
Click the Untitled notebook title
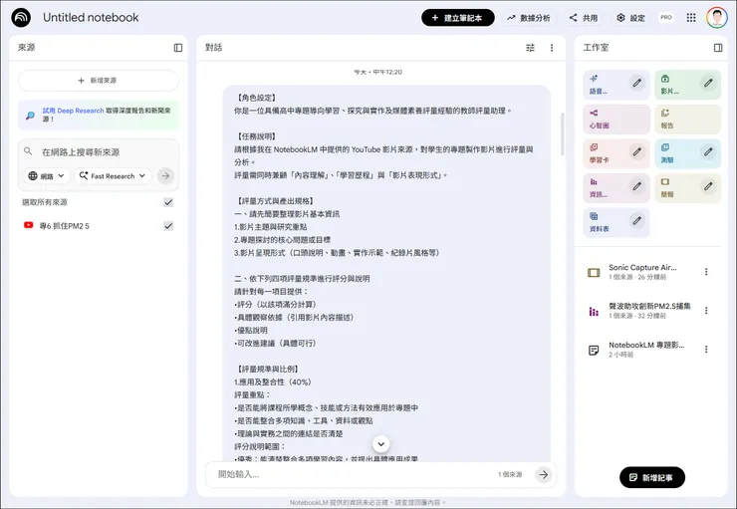click(91, 17)
